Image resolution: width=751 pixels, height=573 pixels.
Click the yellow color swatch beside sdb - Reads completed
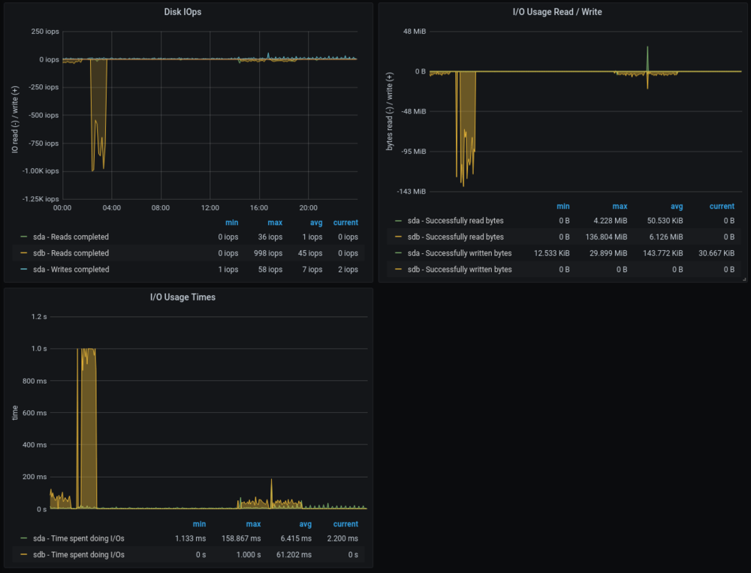point(24,253)
